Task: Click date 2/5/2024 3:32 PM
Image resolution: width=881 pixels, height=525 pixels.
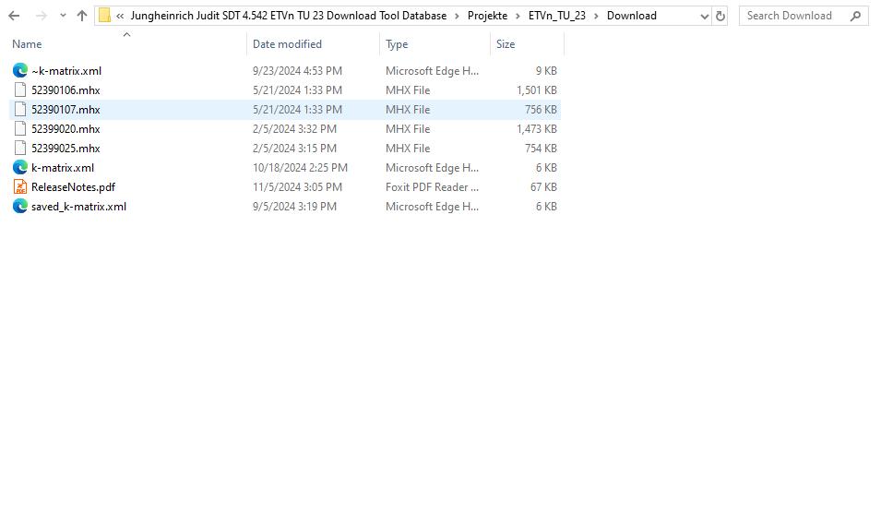Action: click(294, 129)
